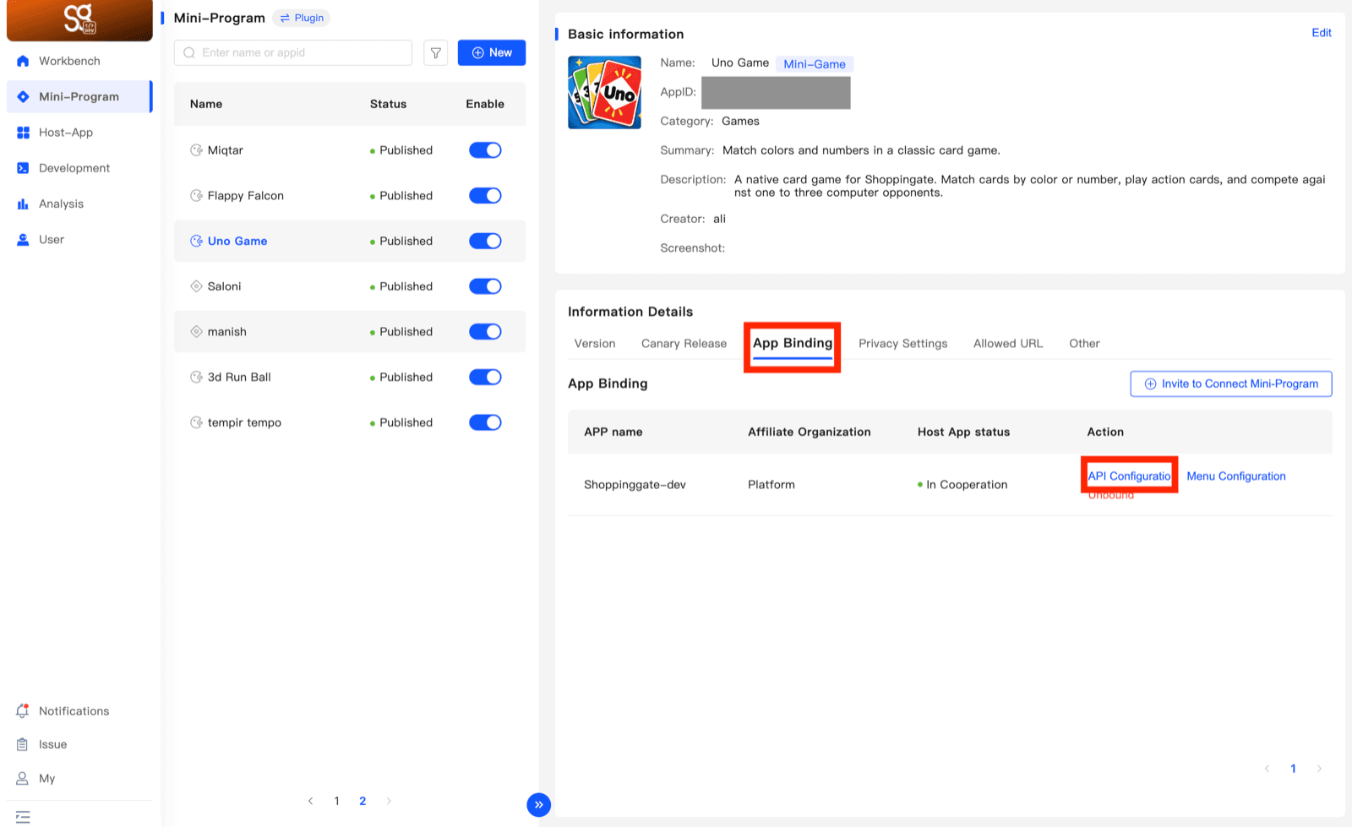Collapse sidebar using bottom menu icon
This screenshot has height=827, width=1352.
23,817
